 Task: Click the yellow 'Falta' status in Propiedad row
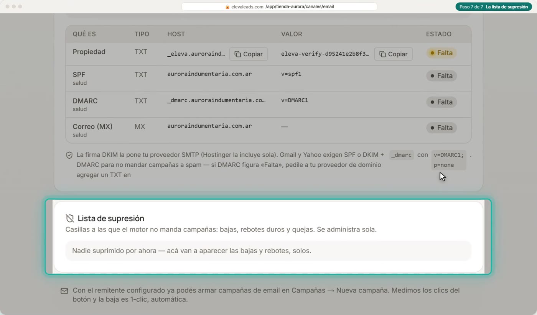coord(441,53)
